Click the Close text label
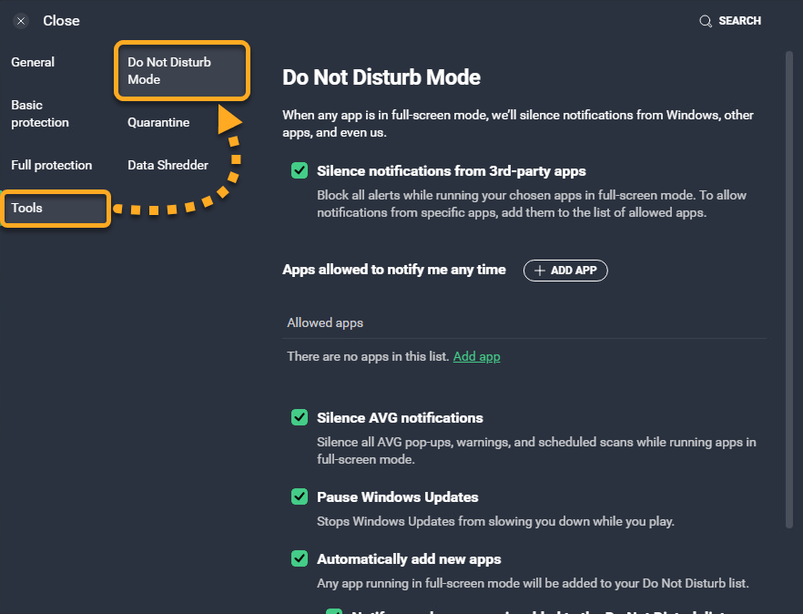 click(61, 21)
